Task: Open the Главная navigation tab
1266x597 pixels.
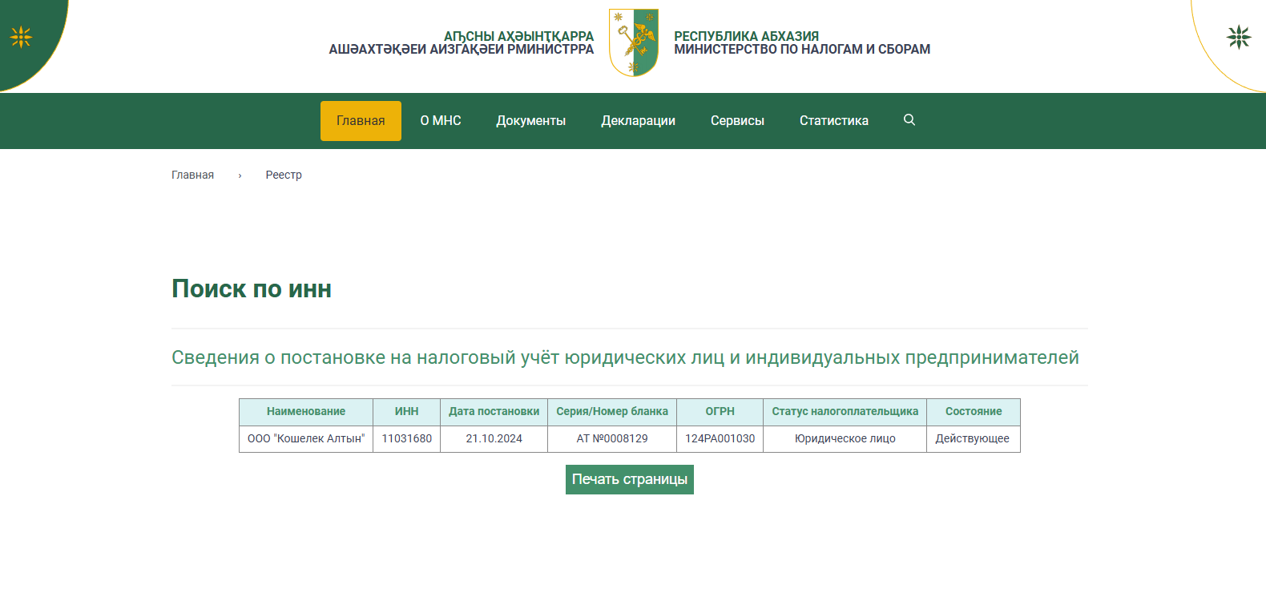Action: click(361, 121)
